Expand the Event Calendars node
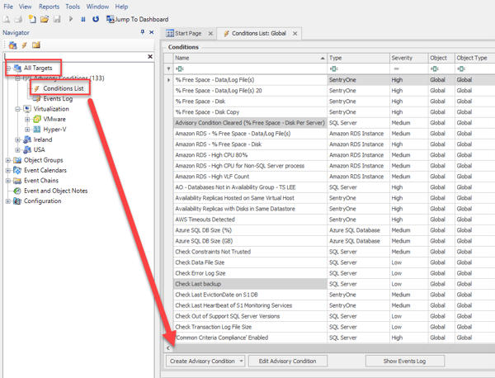Viewport: 495px width, 378px height. [x=8, y=171]
